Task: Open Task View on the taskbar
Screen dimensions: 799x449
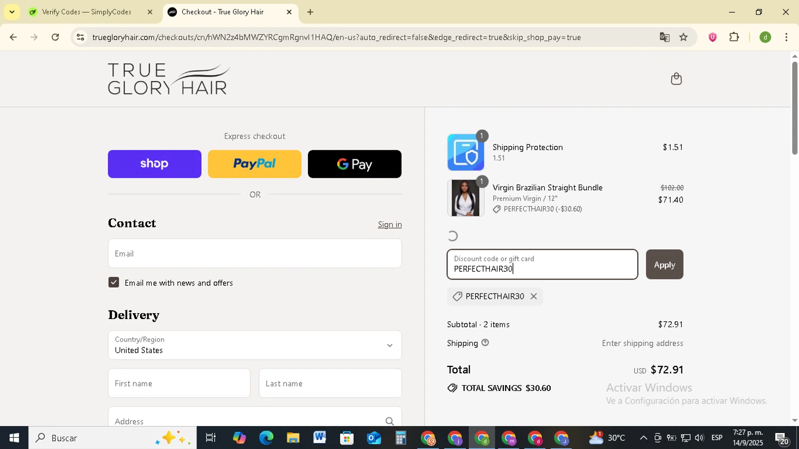Action: click(211, 438)
